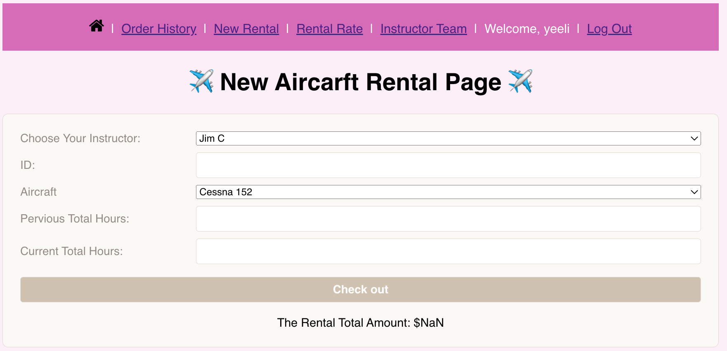Focus the ID input field

448,165
